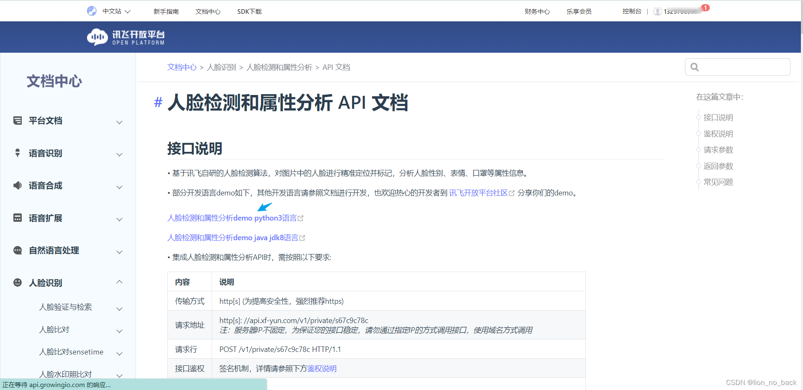Click the 讯飞开放平台 logo
The width and height of the screenshot is (803, 390).
tap(126, 37)
